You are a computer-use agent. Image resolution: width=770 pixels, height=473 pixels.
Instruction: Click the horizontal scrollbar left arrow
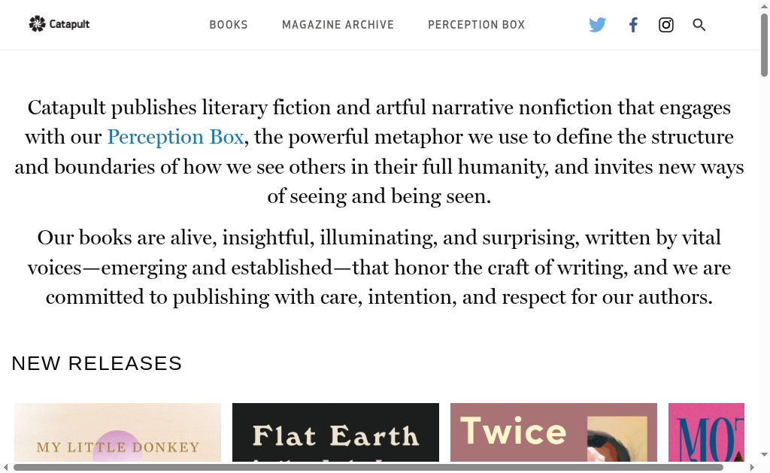pyautogui.click(x=5, y=467)
